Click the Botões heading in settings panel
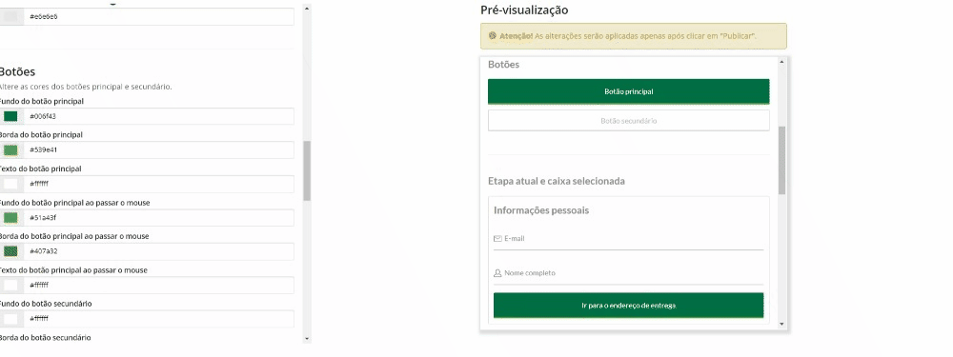The image size is (953, 357). (17, 71)
